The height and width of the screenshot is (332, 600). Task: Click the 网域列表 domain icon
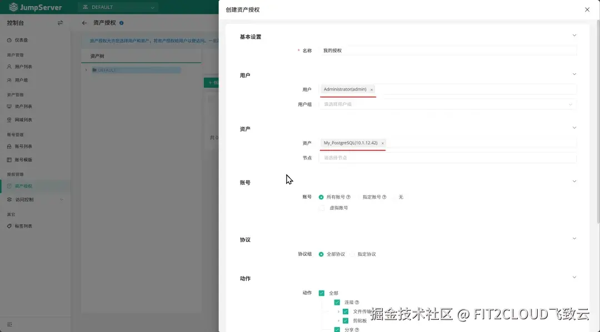[9, 120]
